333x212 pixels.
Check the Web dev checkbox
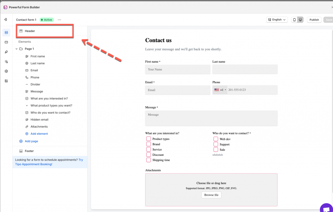(x=216, y=139)
